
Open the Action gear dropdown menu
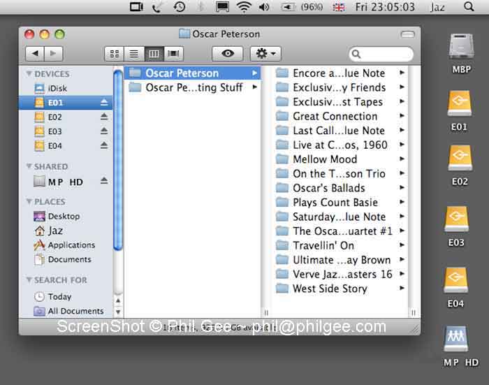pyautogui.click(x=265, y=54)
